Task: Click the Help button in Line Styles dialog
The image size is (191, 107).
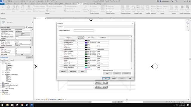Action: 130,78
